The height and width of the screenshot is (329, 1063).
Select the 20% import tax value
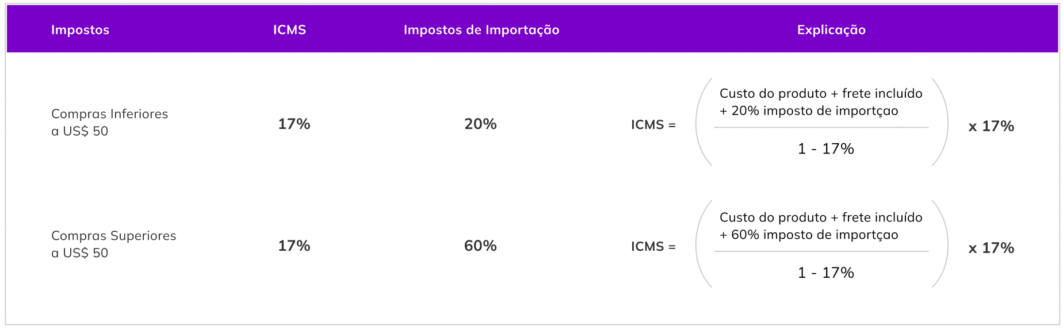coord(480,124)
